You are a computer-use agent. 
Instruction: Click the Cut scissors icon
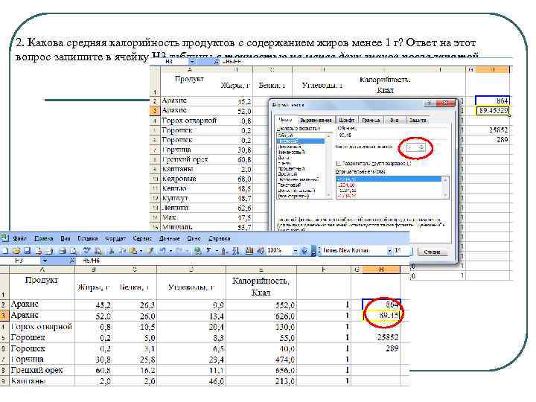[x=111, y=251]
